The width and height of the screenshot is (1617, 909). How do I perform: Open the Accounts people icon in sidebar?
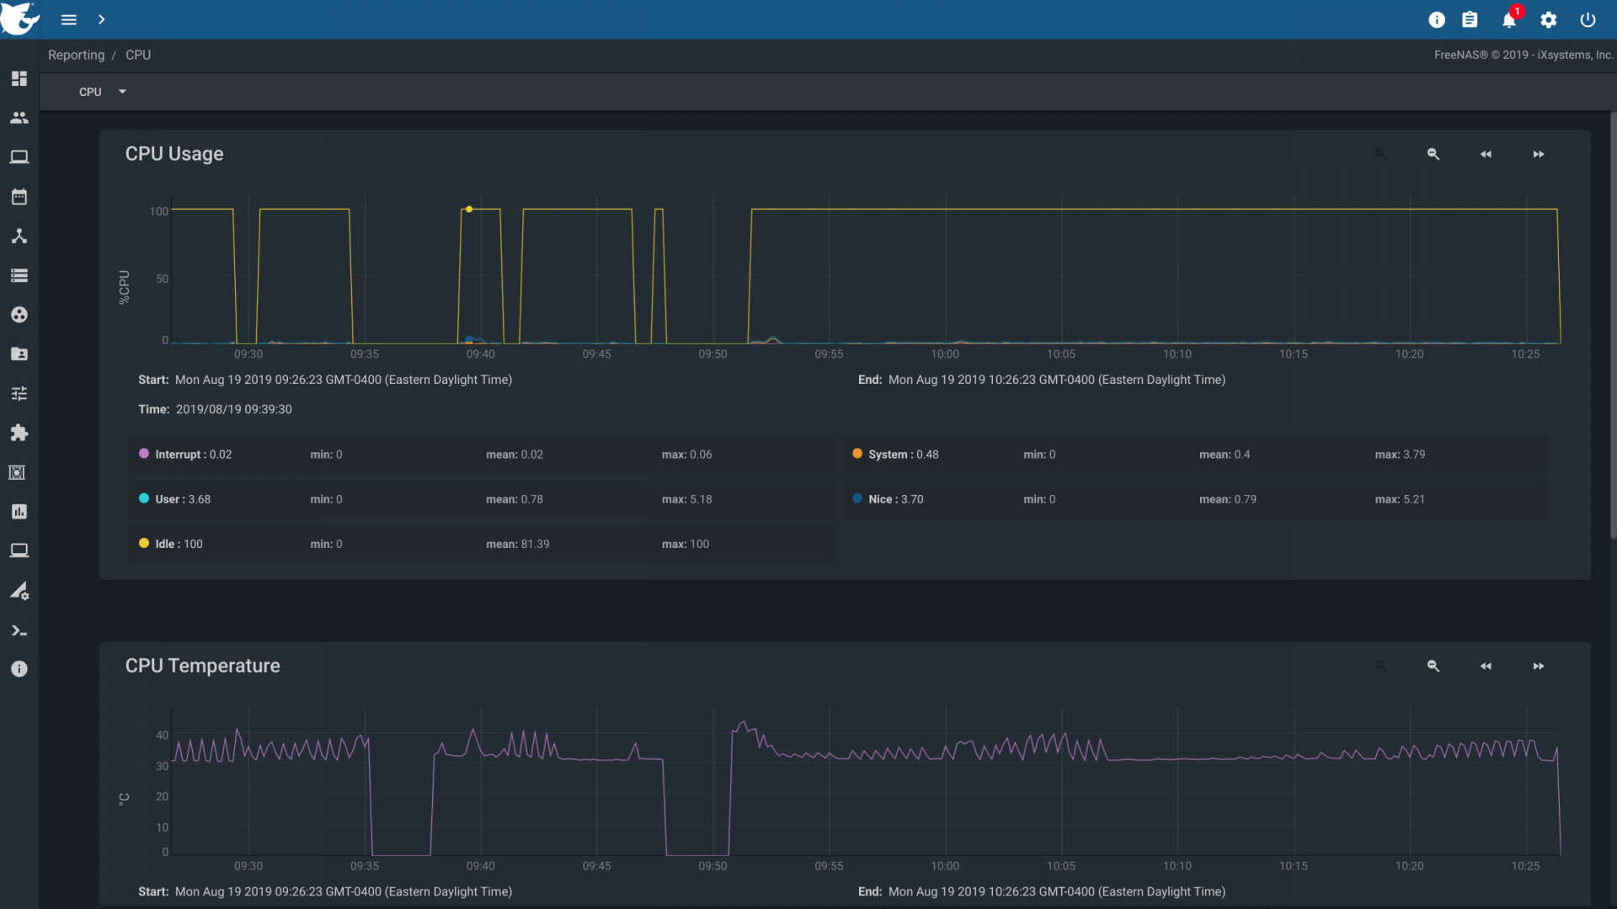click(x=19, y=118)
